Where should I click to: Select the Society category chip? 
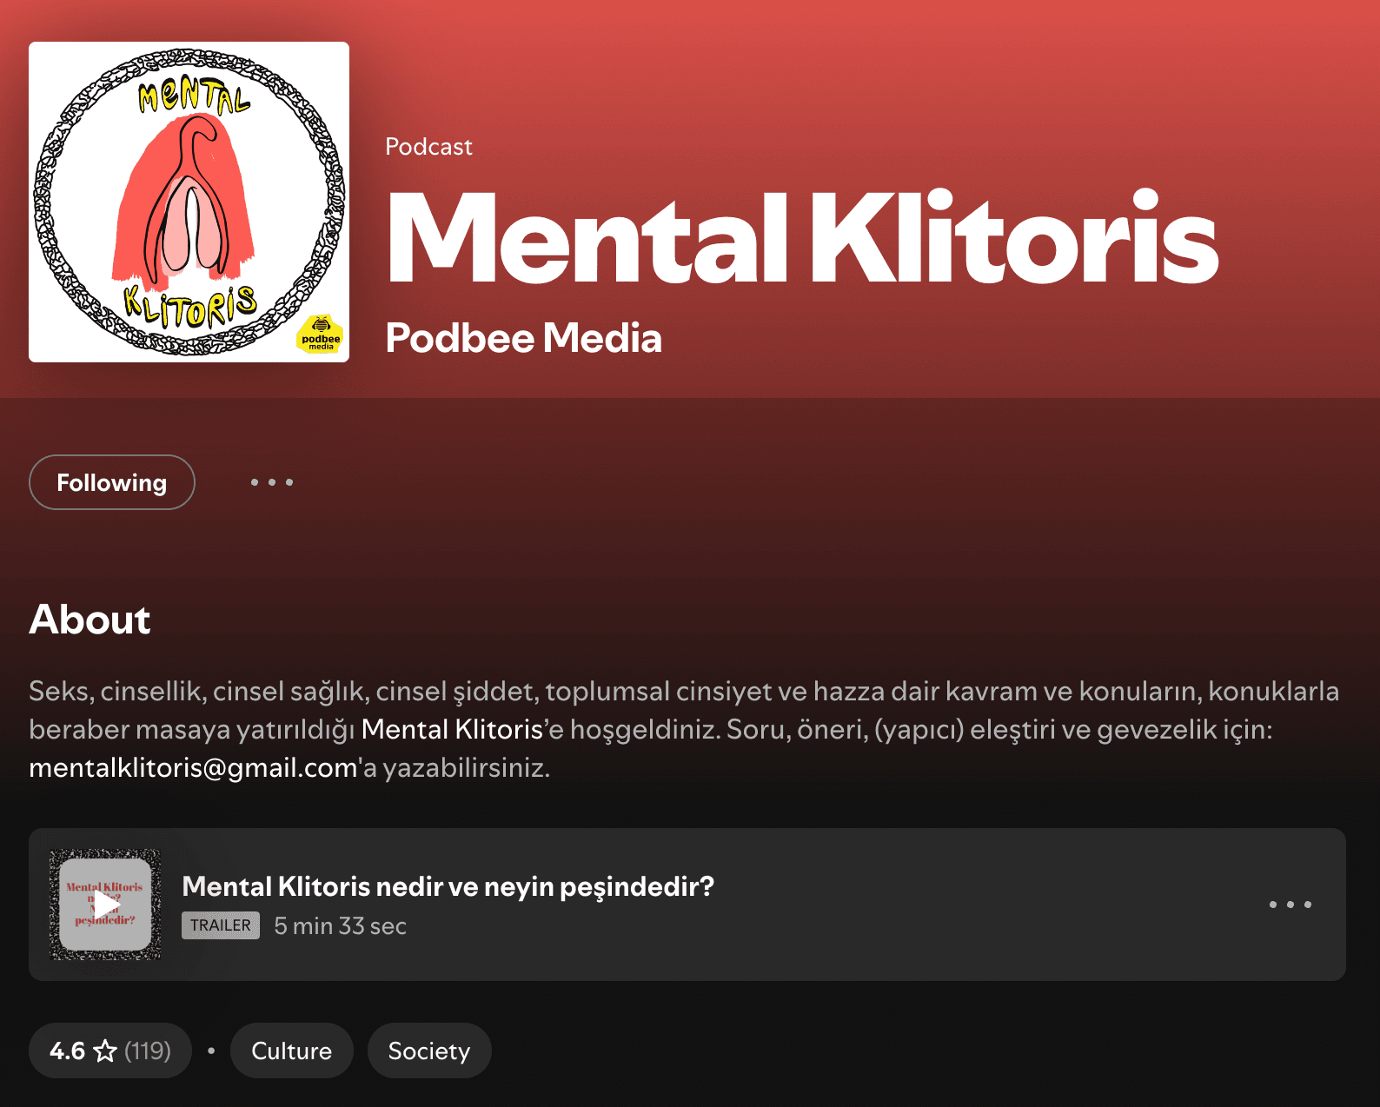pyautogui.click(x=428, y=1051)
